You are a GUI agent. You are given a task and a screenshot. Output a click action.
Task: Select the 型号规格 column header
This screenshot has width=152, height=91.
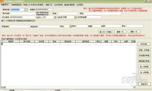(86, 41)
